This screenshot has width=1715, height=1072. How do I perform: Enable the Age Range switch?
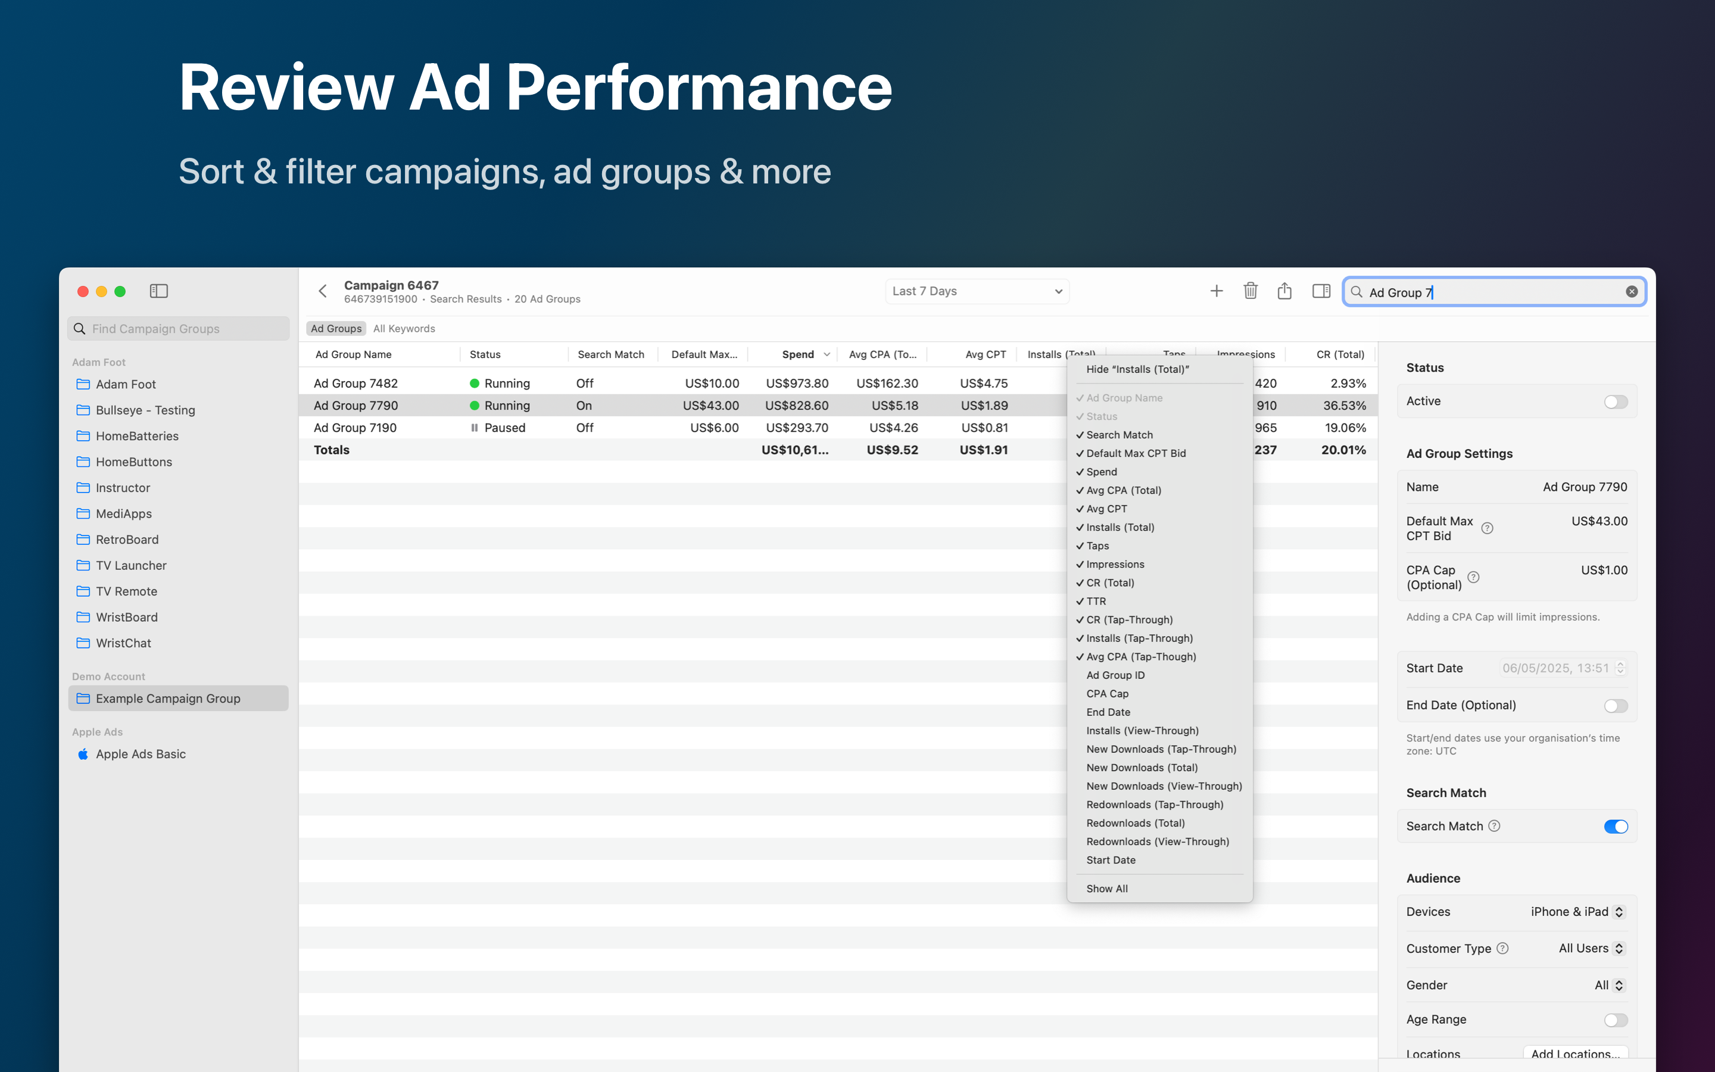1615,1020
